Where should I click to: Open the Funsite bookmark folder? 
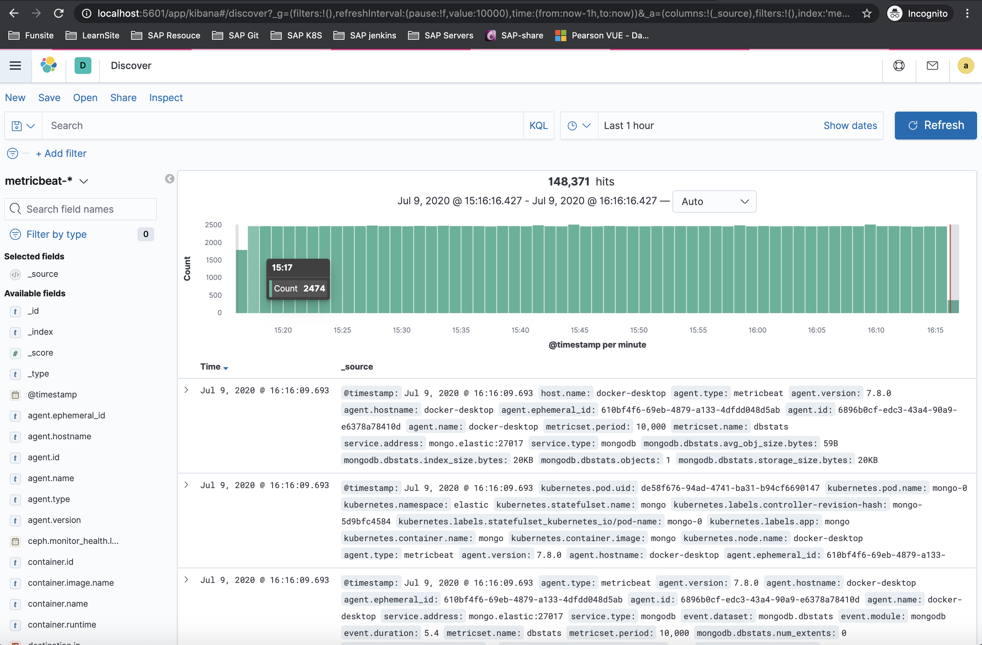pos(31,36)
